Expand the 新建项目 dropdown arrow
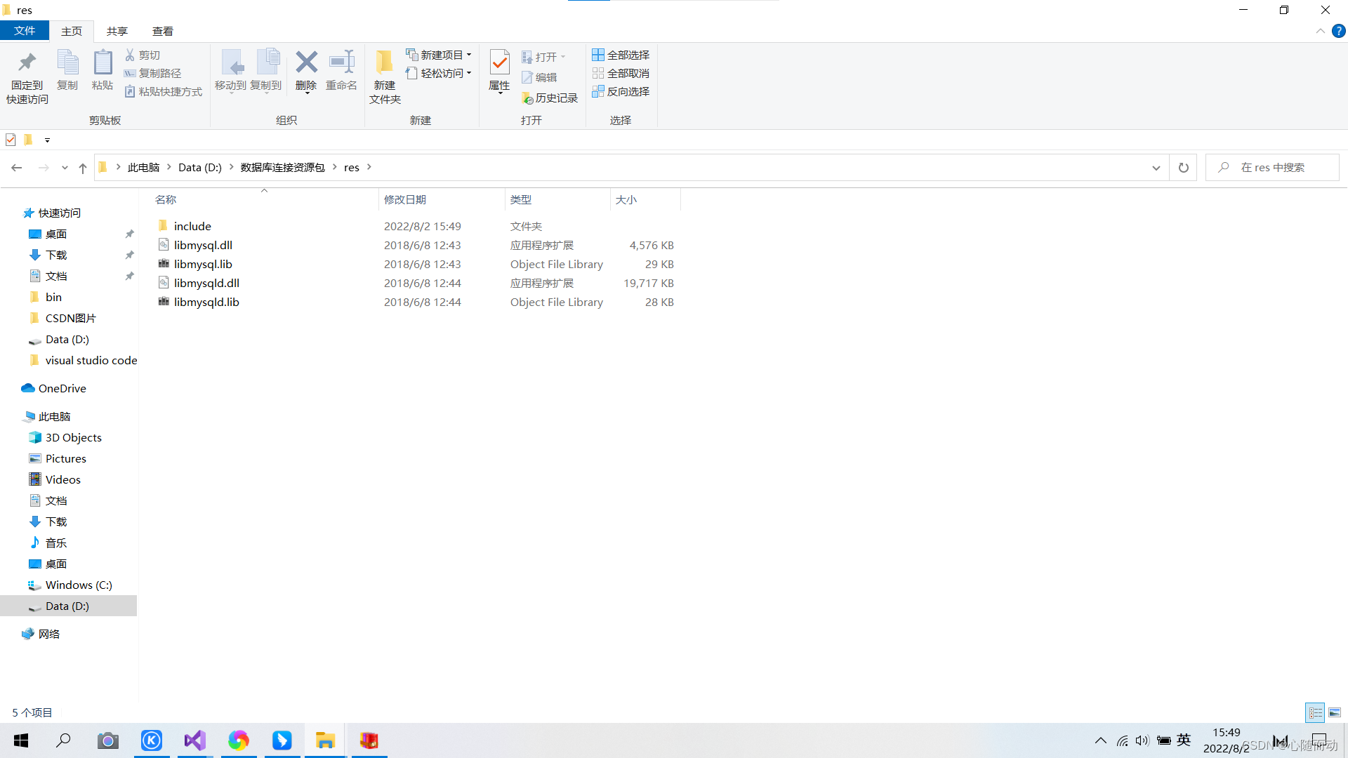1348x758 pixels. [x=469, y=54]
